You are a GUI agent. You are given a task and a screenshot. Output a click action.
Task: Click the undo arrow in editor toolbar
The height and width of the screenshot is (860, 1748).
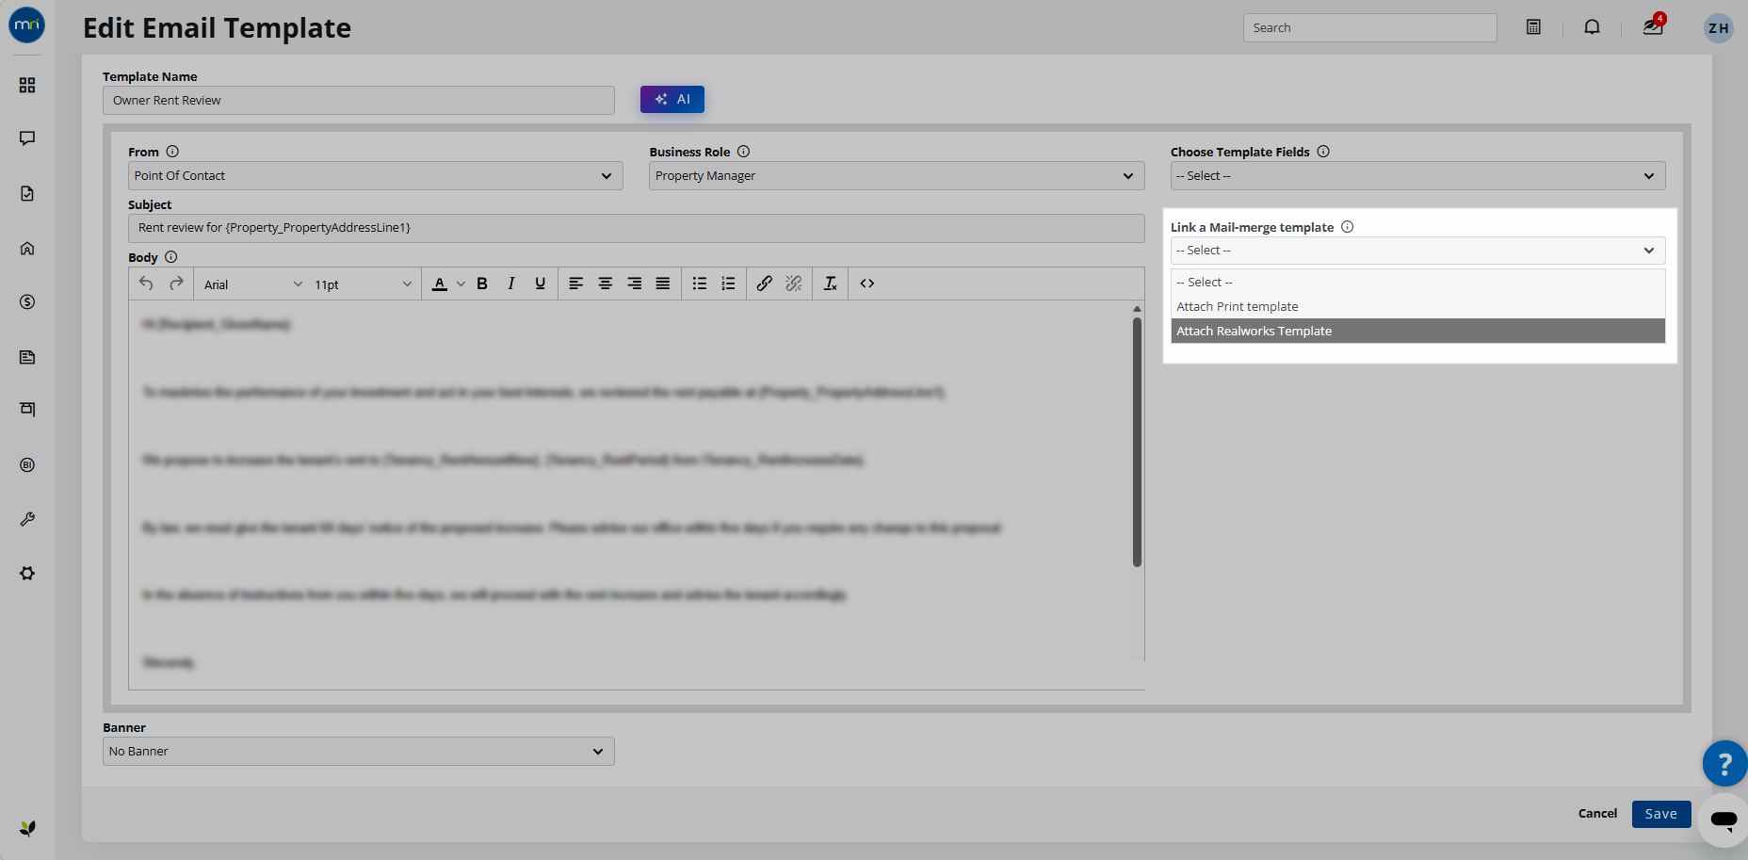click(146, 284)
